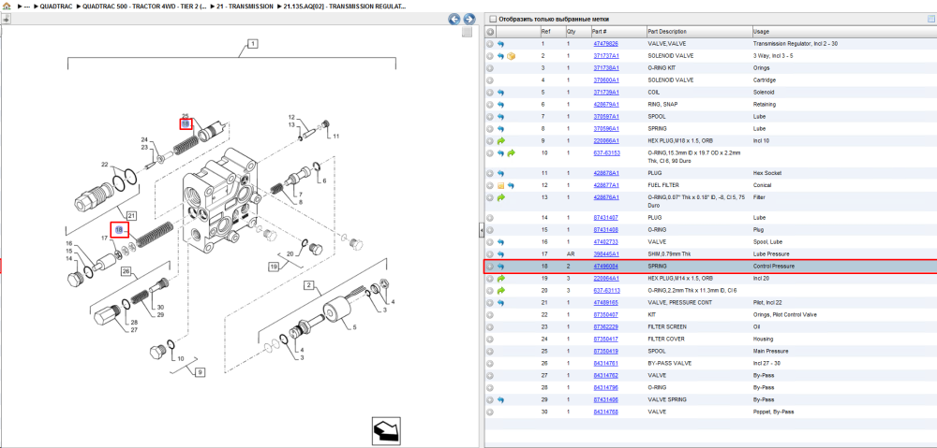Open the QUADTRAC 500 - TRACTOR 4WD breadcrumb
The image size is (937, 448).
144,6
